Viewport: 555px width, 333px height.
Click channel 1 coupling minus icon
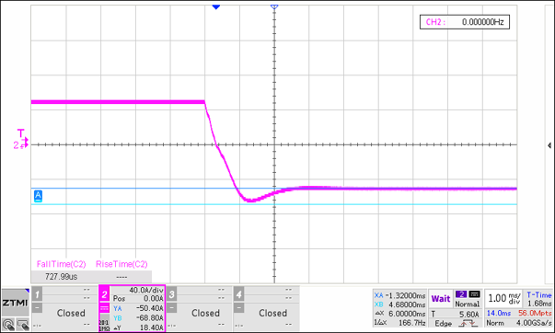coord(37,307)
